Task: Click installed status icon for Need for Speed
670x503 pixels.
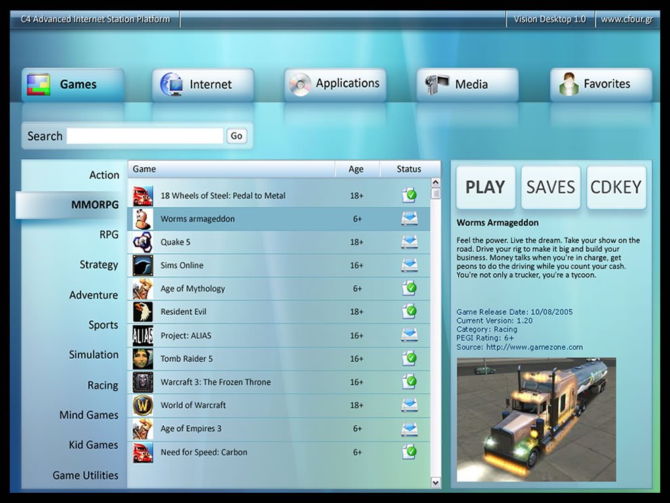Action: pos(409,452)
